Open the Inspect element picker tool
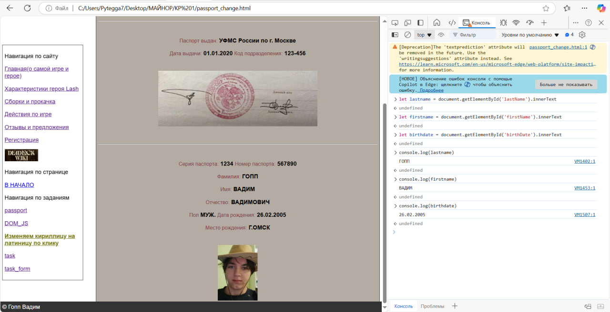 395,22
